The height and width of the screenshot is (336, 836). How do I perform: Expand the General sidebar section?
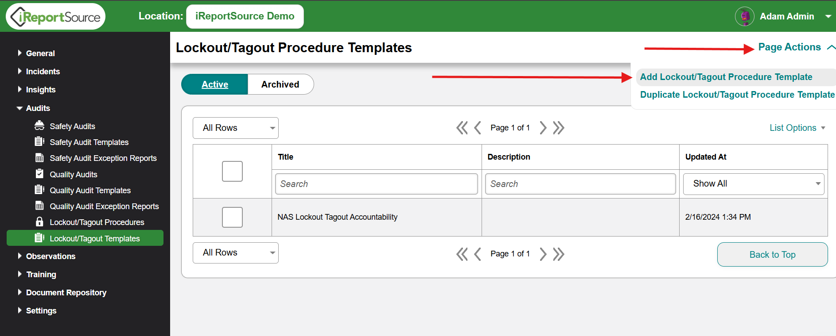click(19, 53)
